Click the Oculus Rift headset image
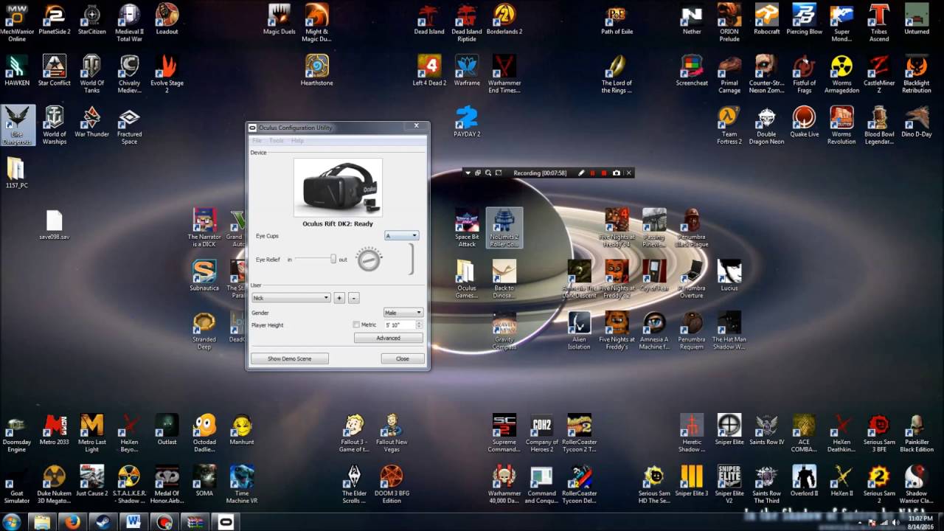944x531 pixels. tap(338, 187)
